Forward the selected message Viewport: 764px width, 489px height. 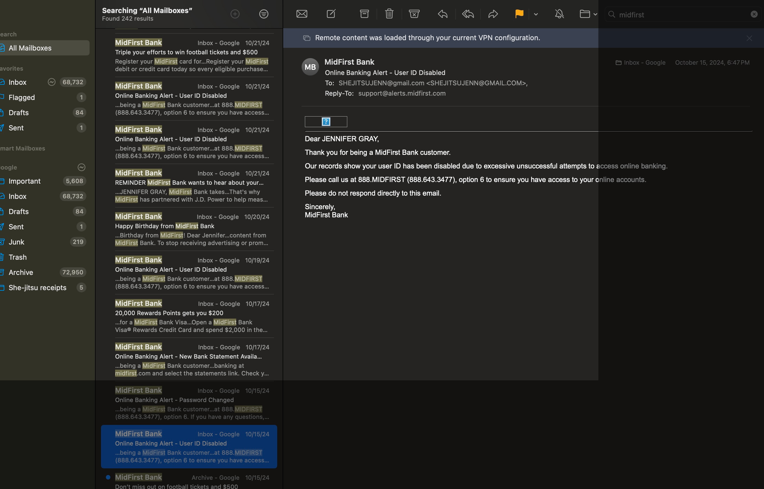(493, 14)
